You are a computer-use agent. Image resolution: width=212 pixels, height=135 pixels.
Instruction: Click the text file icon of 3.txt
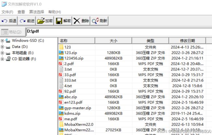61,69
